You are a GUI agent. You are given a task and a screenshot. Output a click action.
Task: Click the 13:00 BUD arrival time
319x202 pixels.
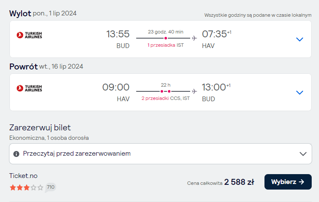(216, 93)
